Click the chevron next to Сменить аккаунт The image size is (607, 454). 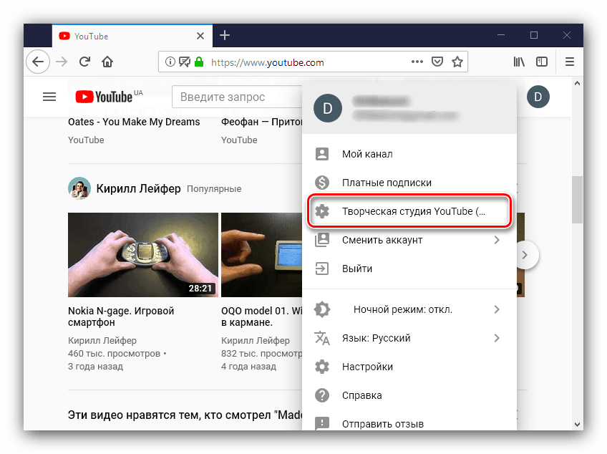(x=497, y=240)
